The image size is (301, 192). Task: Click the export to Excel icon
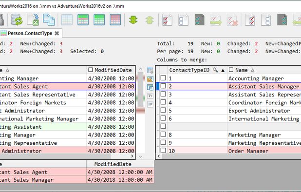coord(33,19)
